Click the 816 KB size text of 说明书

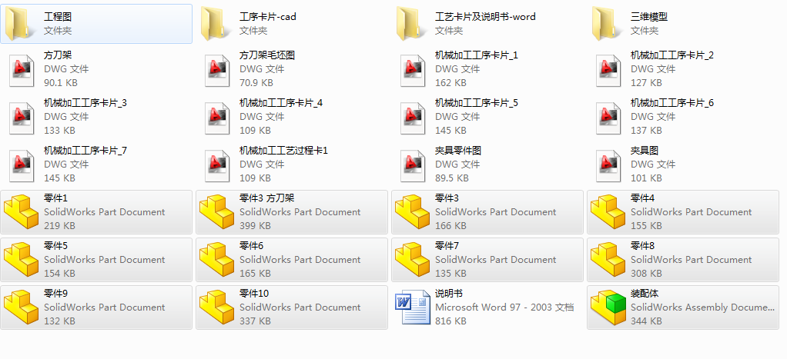click(450, 321)
